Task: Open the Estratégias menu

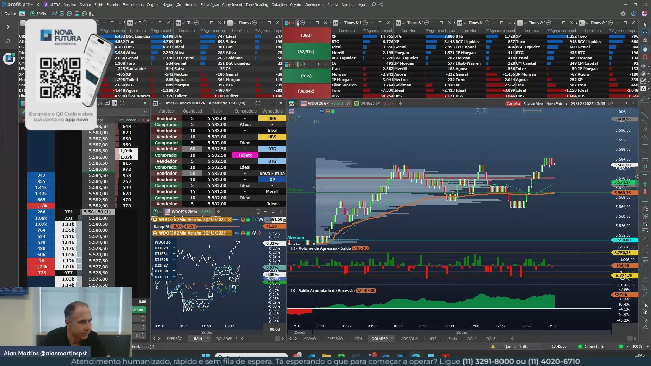Action: pyautogui.click(x=209, y=5)
